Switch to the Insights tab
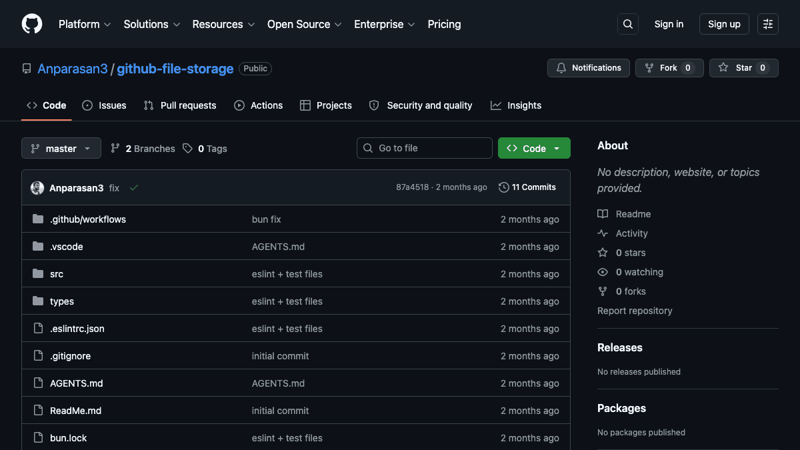 click(x=516, y=105)
